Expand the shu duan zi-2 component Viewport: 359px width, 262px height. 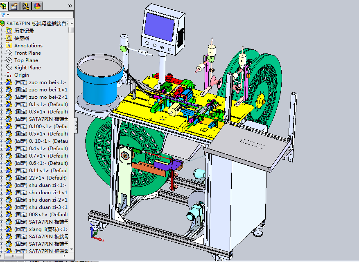point(2,200)
